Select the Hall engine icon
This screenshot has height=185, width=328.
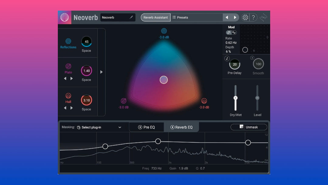tap(68, 96)
